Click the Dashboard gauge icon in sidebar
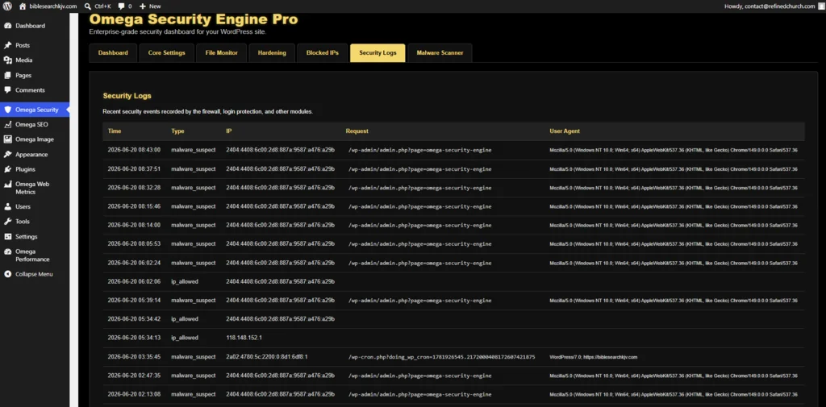826x407 pixels. [x=7, y=26]
